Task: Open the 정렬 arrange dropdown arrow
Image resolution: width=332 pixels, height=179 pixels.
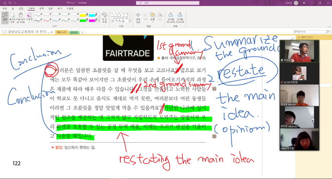Action: click(153, 22)
